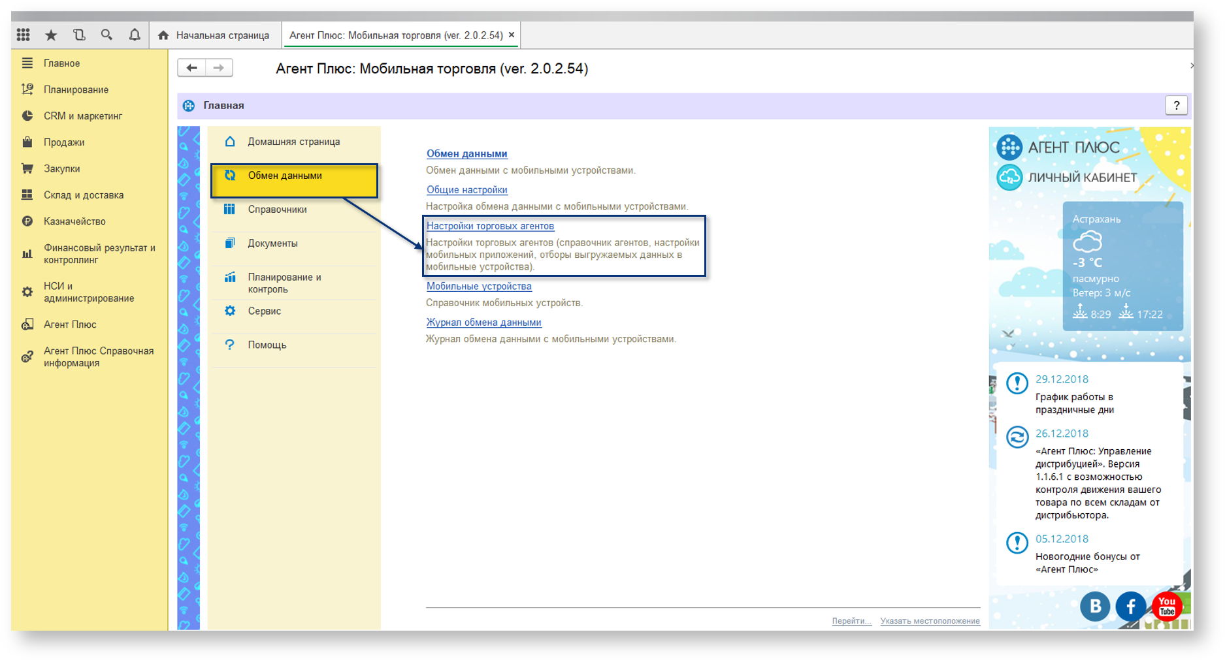
Task: Open the Мобильные устройства link
Action: [x=479, y=286]
